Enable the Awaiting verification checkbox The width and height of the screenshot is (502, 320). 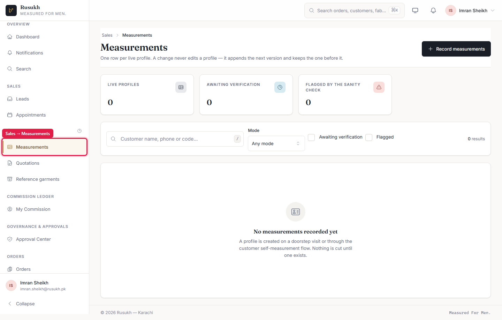(311, 137)
